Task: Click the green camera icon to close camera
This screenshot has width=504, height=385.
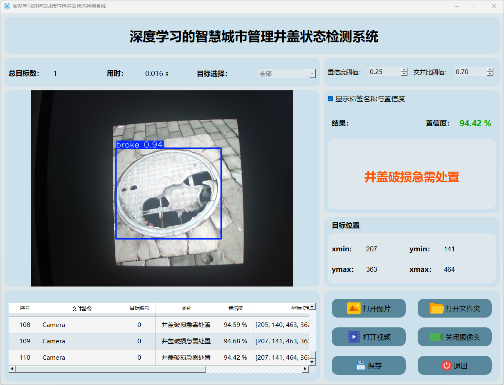Action: (436, 337)
